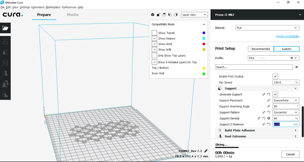Open the Edit menu

(x=8, y=7)
